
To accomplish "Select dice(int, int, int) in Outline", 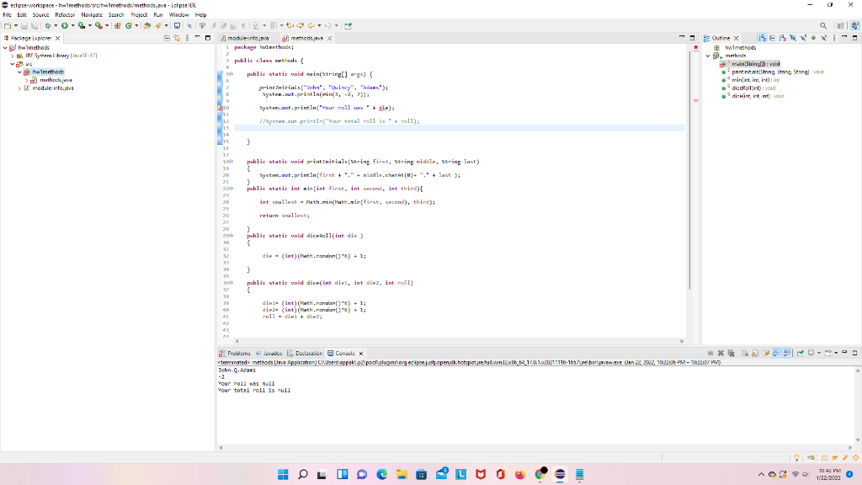I will (758, 96).
